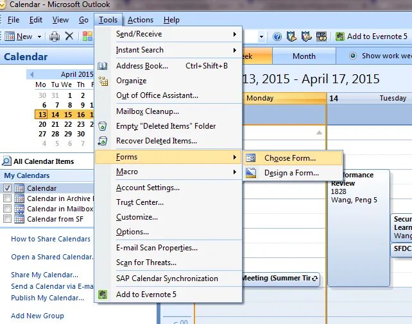Click the Choose Form icon in submenu
Viewport: 412px width, 324px height.
point(250,158)
